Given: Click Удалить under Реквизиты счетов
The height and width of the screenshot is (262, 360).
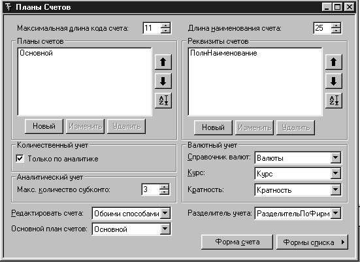Looking at the screenshot, I should coord(295,127).
